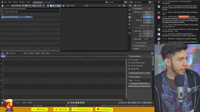The image size is (200, 112).
Task: Enable the Cache Raw checkbox
Action: coord(129,60)
